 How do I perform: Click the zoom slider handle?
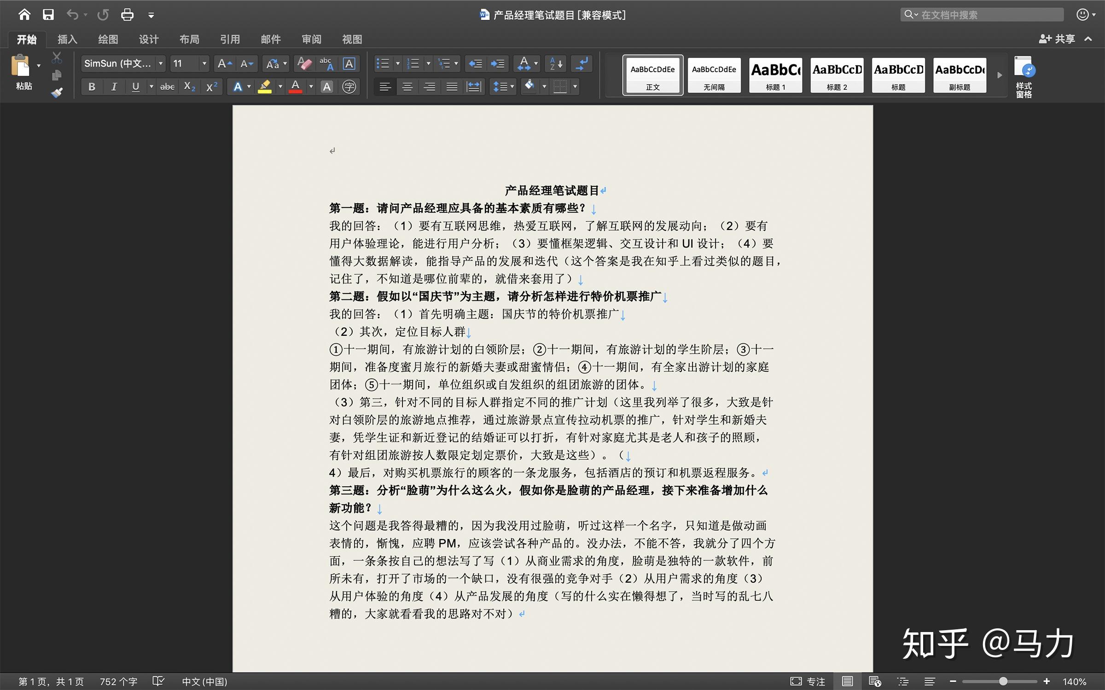click(x=1003, y=681)
